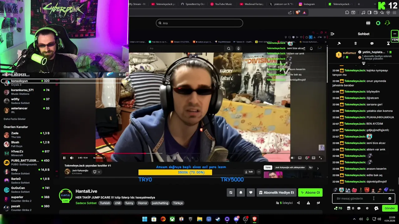The height and width of the screenshot is (224, 399).
Task: Open Xbox app from the taskbar
Action: [172, 219]
